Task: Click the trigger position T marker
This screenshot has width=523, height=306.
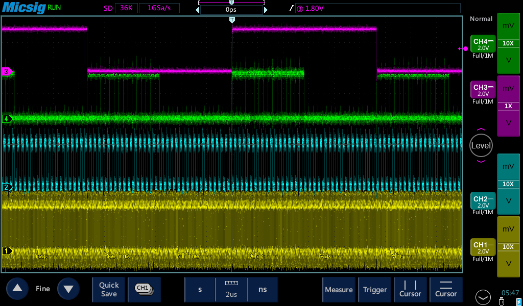Action: point(232,19)
